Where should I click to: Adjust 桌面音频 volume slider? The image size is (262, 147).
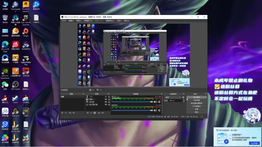[132, 110]
